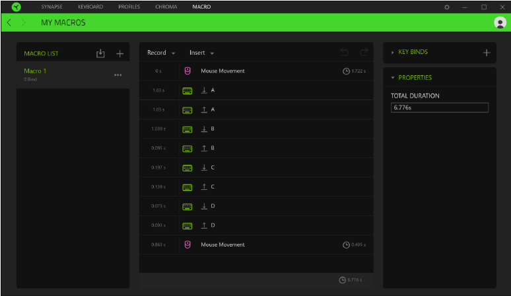The image size is (511, 296).
Task: Import a macro via the import icon
Action: (x=100, y=53)
